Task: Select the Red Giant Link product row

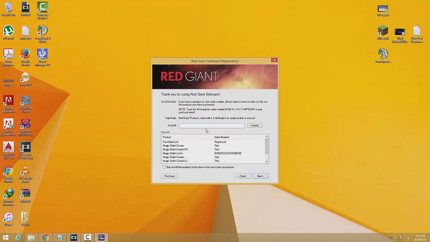Action: point(213,142)
